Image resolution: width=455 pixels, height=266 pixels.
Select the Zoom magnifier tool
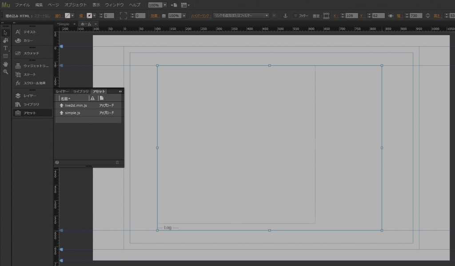5,72
